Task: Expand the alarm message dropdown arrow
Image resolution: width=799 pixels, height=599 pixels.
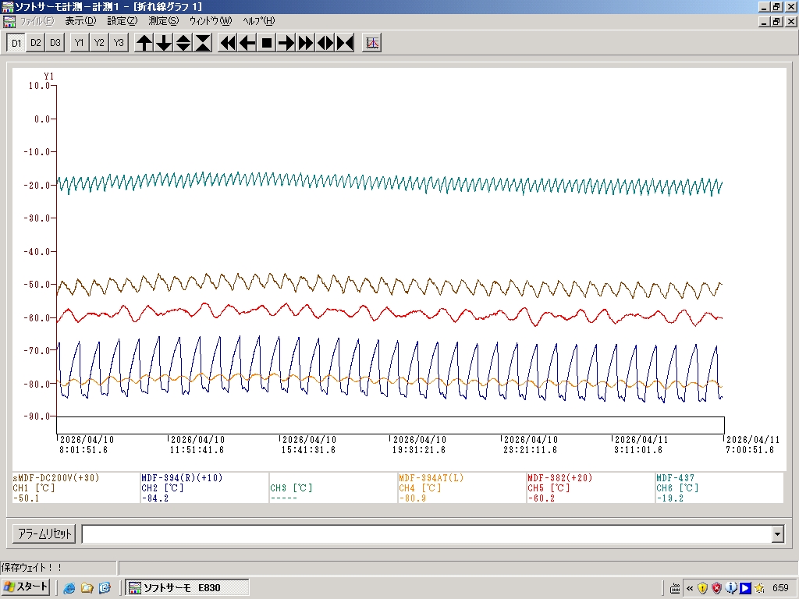Action: tap(777, 534)
